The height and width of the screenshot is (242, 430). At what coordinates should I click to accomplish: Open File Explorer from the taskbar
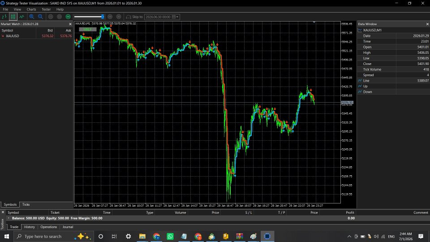click(142, 236)
